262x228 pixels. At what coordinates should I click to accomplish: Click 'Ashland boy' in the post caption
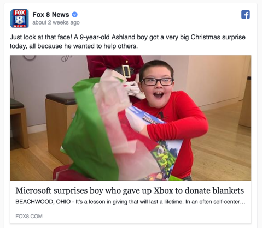[130, 37]
